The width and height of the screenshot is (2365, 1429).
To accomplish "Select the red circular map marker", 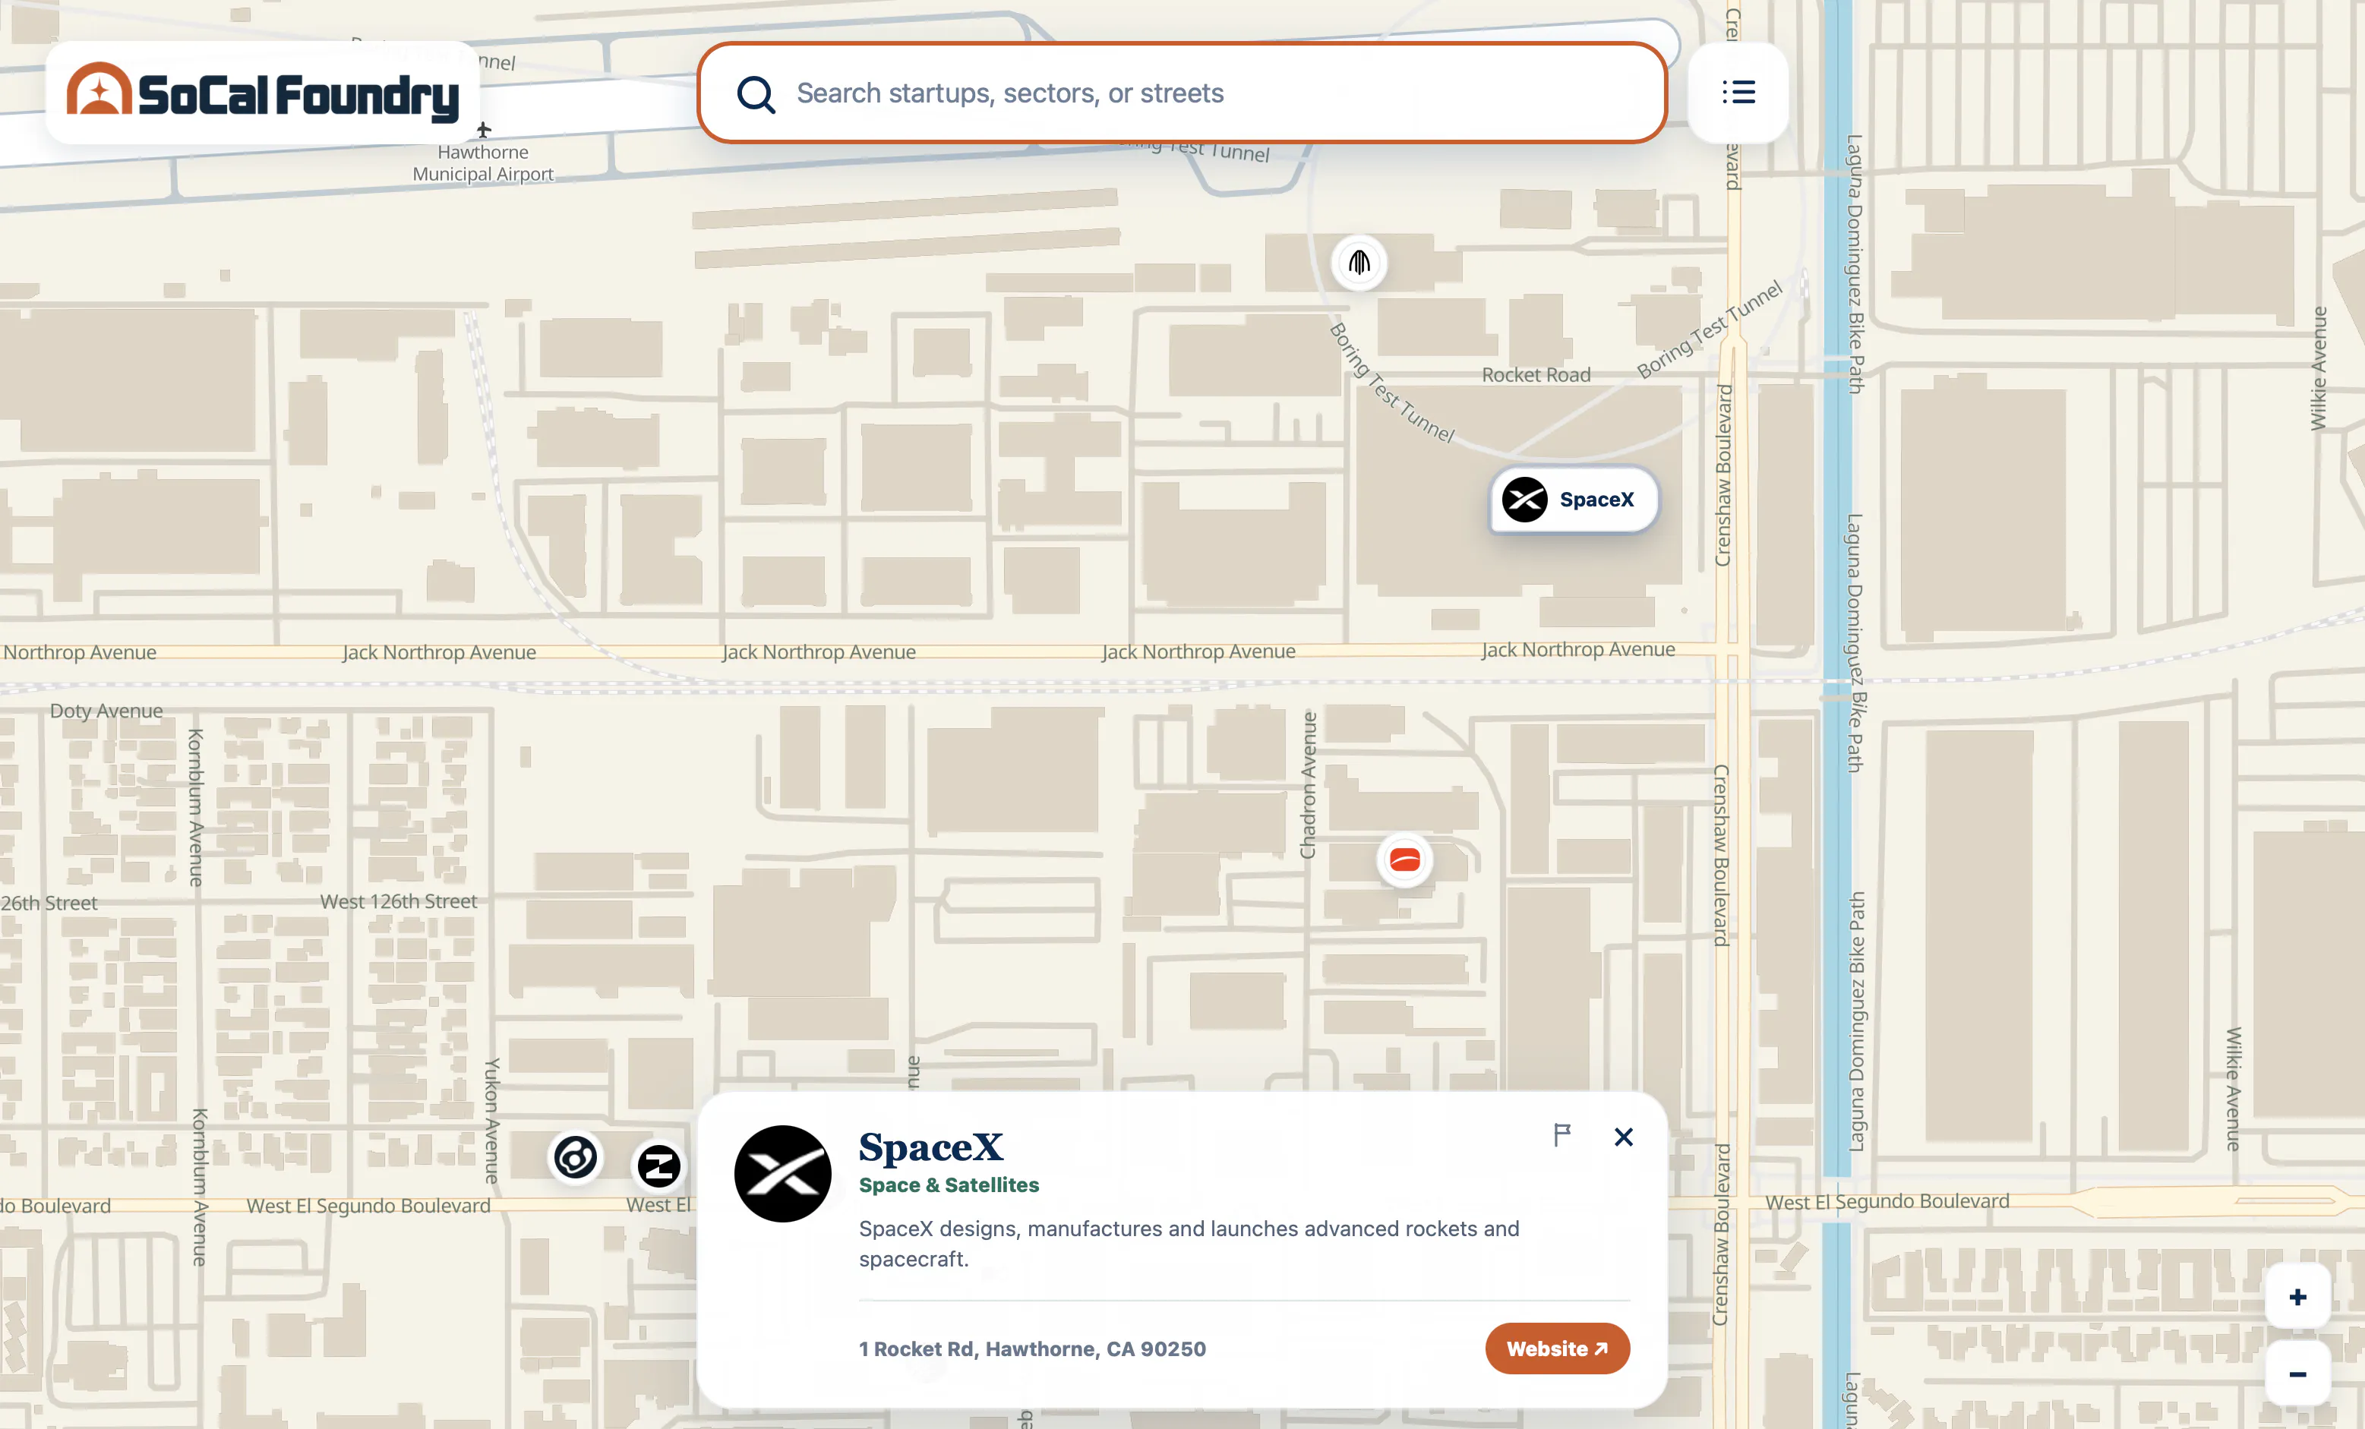I will (1405, 860).
